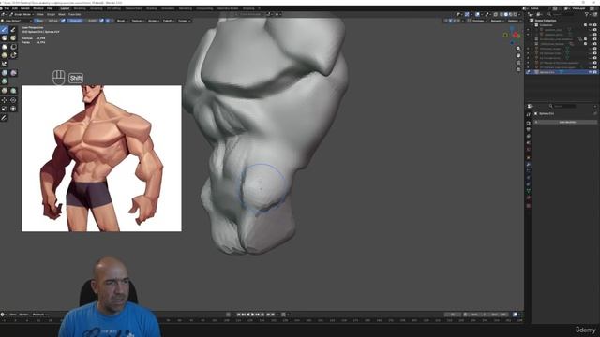The height and width of the screenshot is (337, 600).
Task: Enable the Dyntopo checkbox
Action: point(470,21)
